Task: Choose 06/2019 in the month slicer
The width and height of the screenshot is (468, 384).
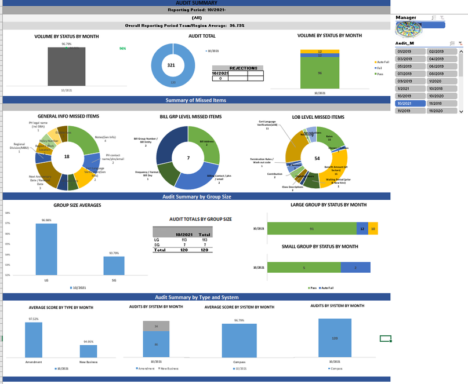Action: pyautogui.click(x=442, y=66)
